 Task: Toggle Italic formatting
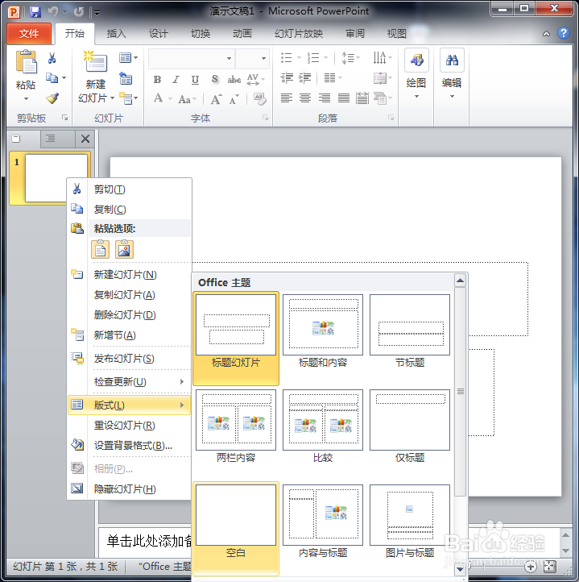pyautogui.click(x=176, y=80)
